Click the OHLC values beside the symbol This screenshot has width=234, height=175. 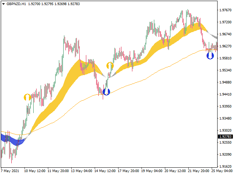[54, 4]
